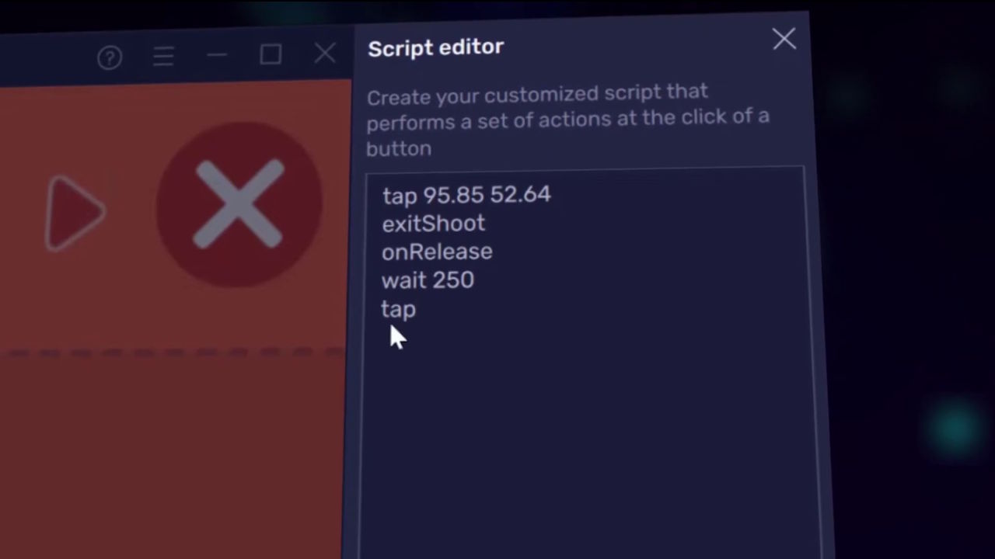The width and height of the screenshot is (995, 559).
Task: Click the 'exitShoot' script line
Action: click(433, 224)
